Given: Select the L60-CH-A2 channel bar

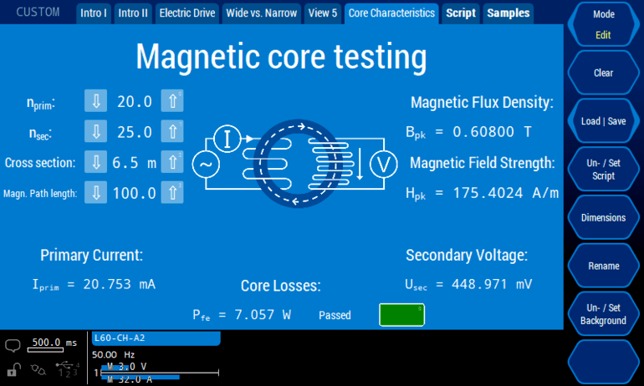Looking at the screenshot, I should click(x=156, y=338).
